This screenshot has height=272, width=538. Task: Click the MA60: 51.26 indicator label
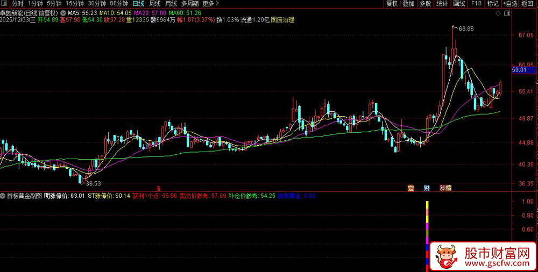click(x=185, y=13)
